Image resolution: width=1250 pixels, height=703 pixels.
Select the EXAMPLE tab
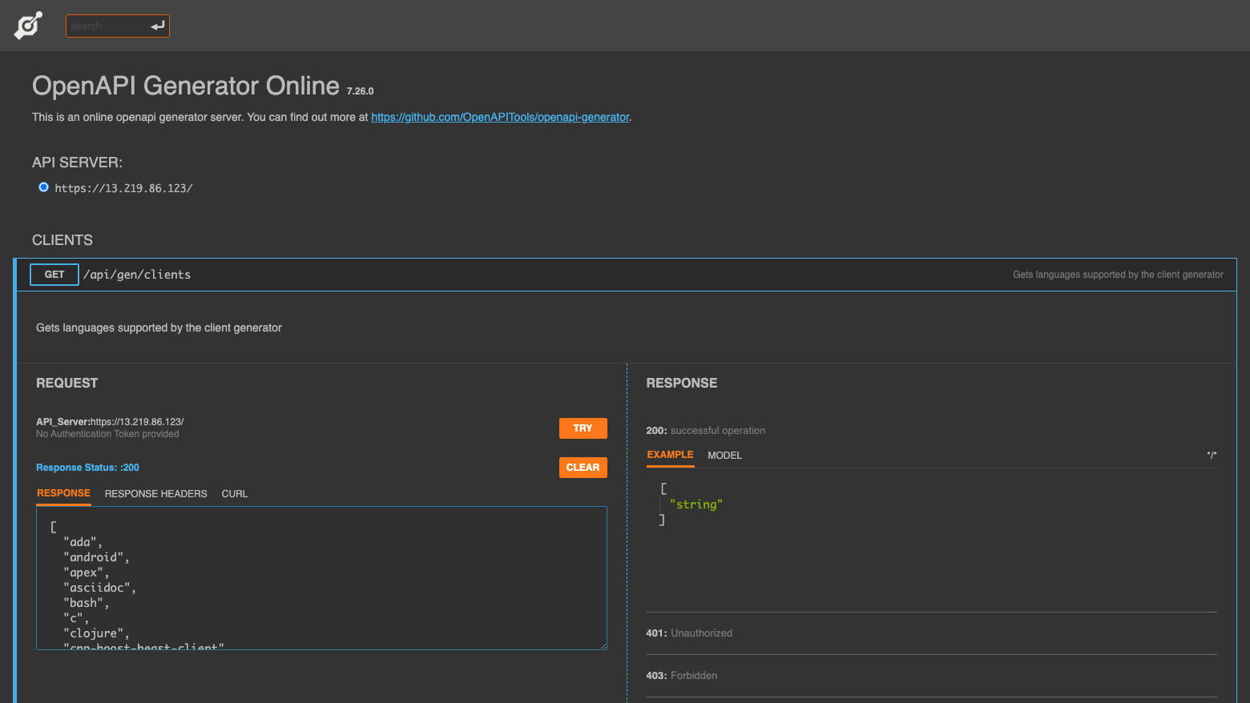click(670, 455)
